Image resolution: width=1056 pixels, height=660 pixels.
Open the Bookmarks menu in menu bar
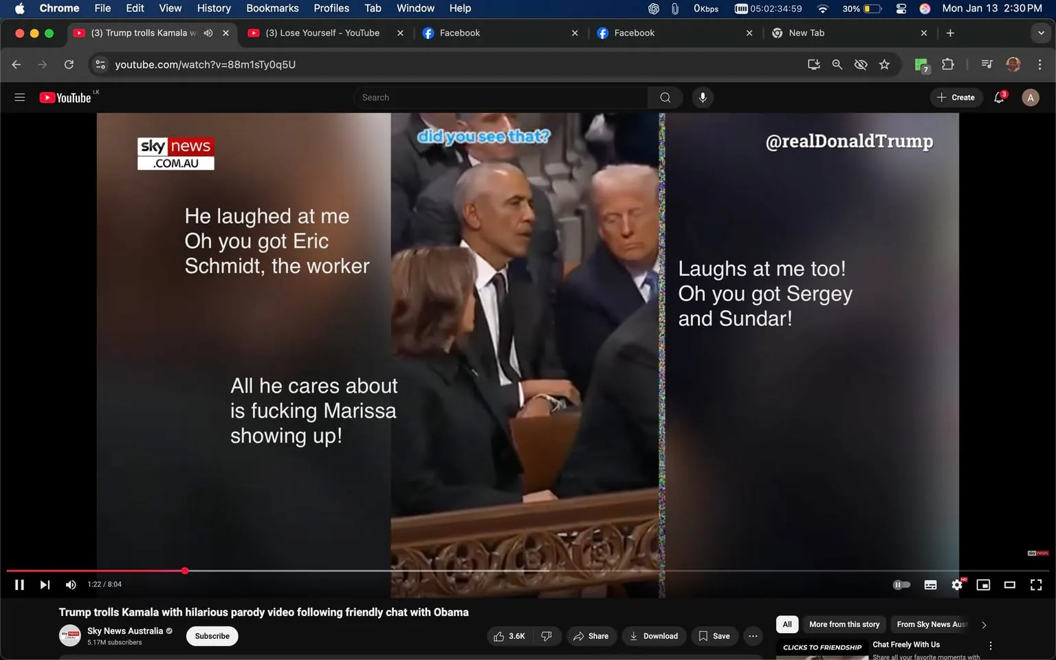pyautogui.click(x=272, y=8)
